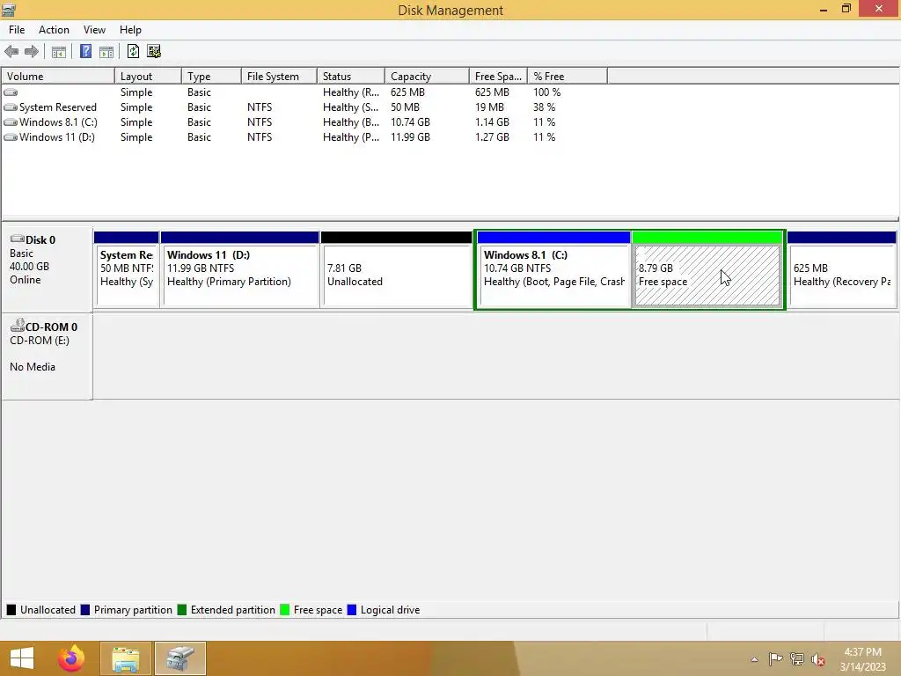
Task: Click the Free space legend swatch
Action: point(284,610)
